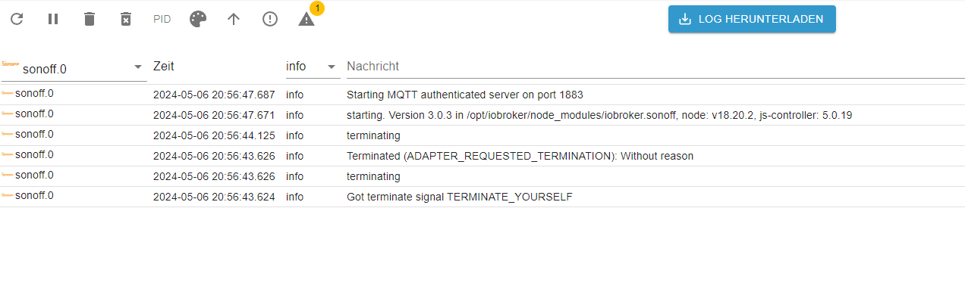The height and width of the screenshot is (289, 965).
Task: Toggle the color palette for severities
Action: coord(197,19)
